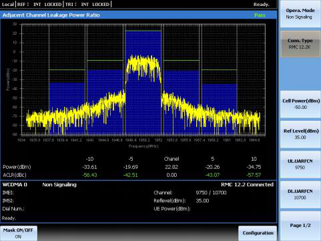Change the Ref Level(dBm) value
Viewport: 321px width, 241px height.
click(x=300, y=134)
